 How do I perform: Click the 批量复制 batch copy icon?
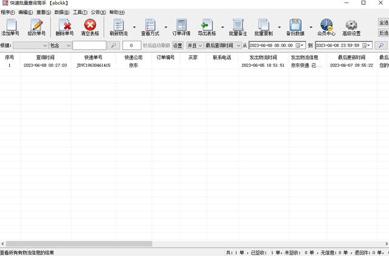(x=263, y=27)
